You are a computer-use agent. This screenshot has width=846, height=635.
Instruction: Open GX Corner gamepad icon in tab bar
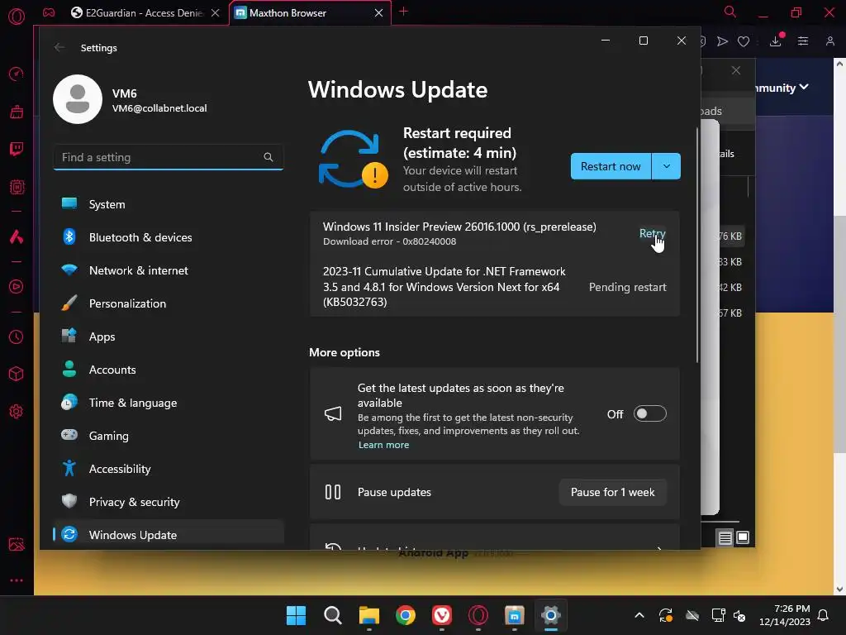49,12
